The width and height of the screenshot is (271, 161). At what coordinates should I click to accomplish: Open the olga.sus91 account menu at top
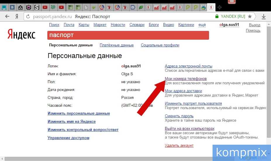pyautogui.click(x=229, y=25)
